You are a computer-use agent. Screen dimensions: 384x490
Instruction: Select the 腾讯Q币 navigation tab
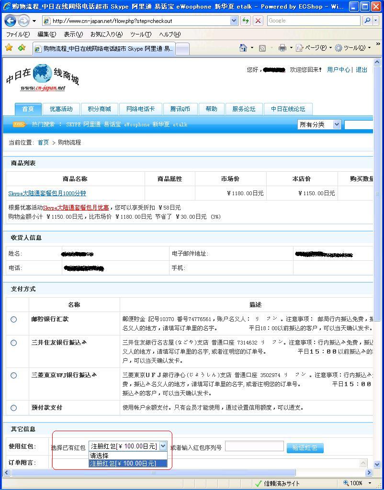(180, 109)
